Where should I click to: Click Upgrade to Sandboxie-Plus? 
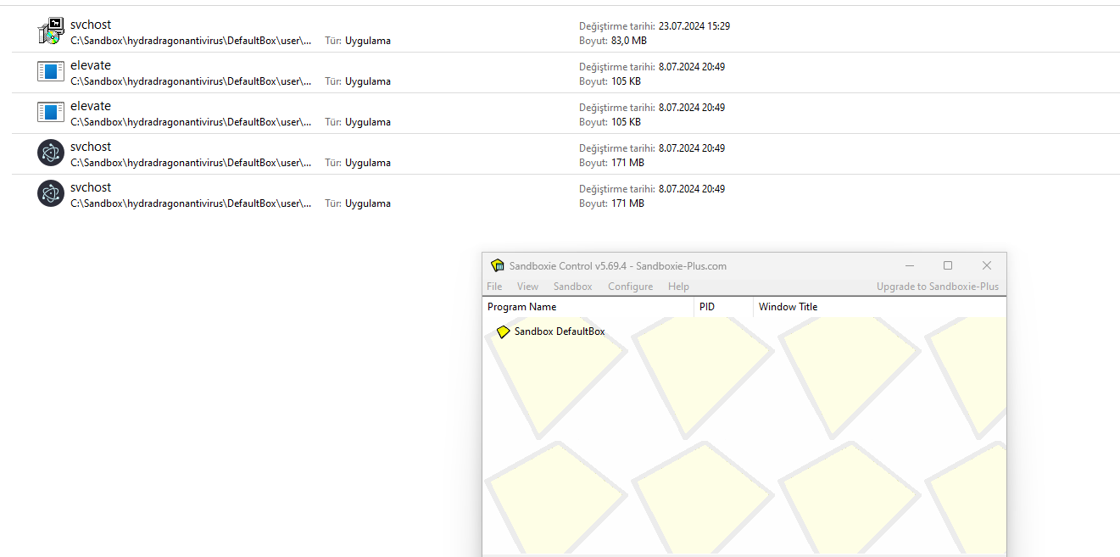(x=938, y=287)
